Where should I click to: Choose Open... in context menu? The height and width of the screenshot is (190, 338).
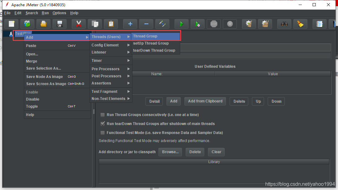57,54
